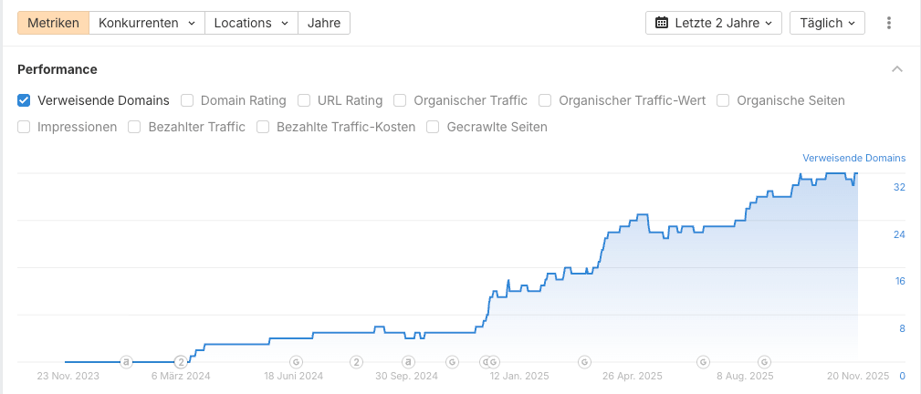This screenshot has height=394, width=921.
Task: Collapse the Performance section chevron
Action: [897, 69]
